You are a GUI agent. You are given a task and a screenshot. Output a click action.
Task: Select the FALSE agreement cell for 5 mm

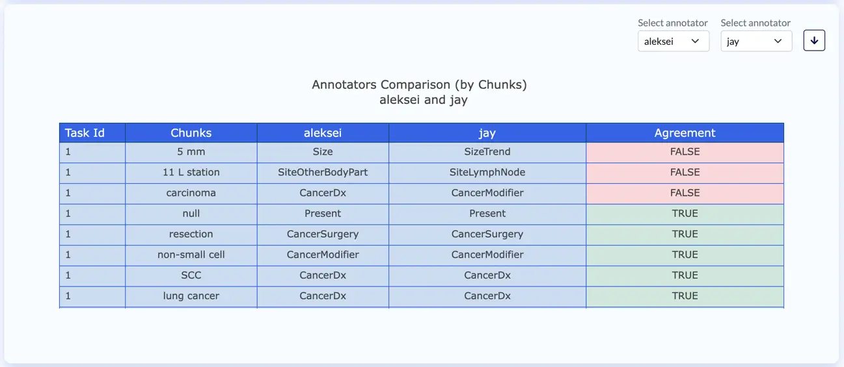pos(685,152)
